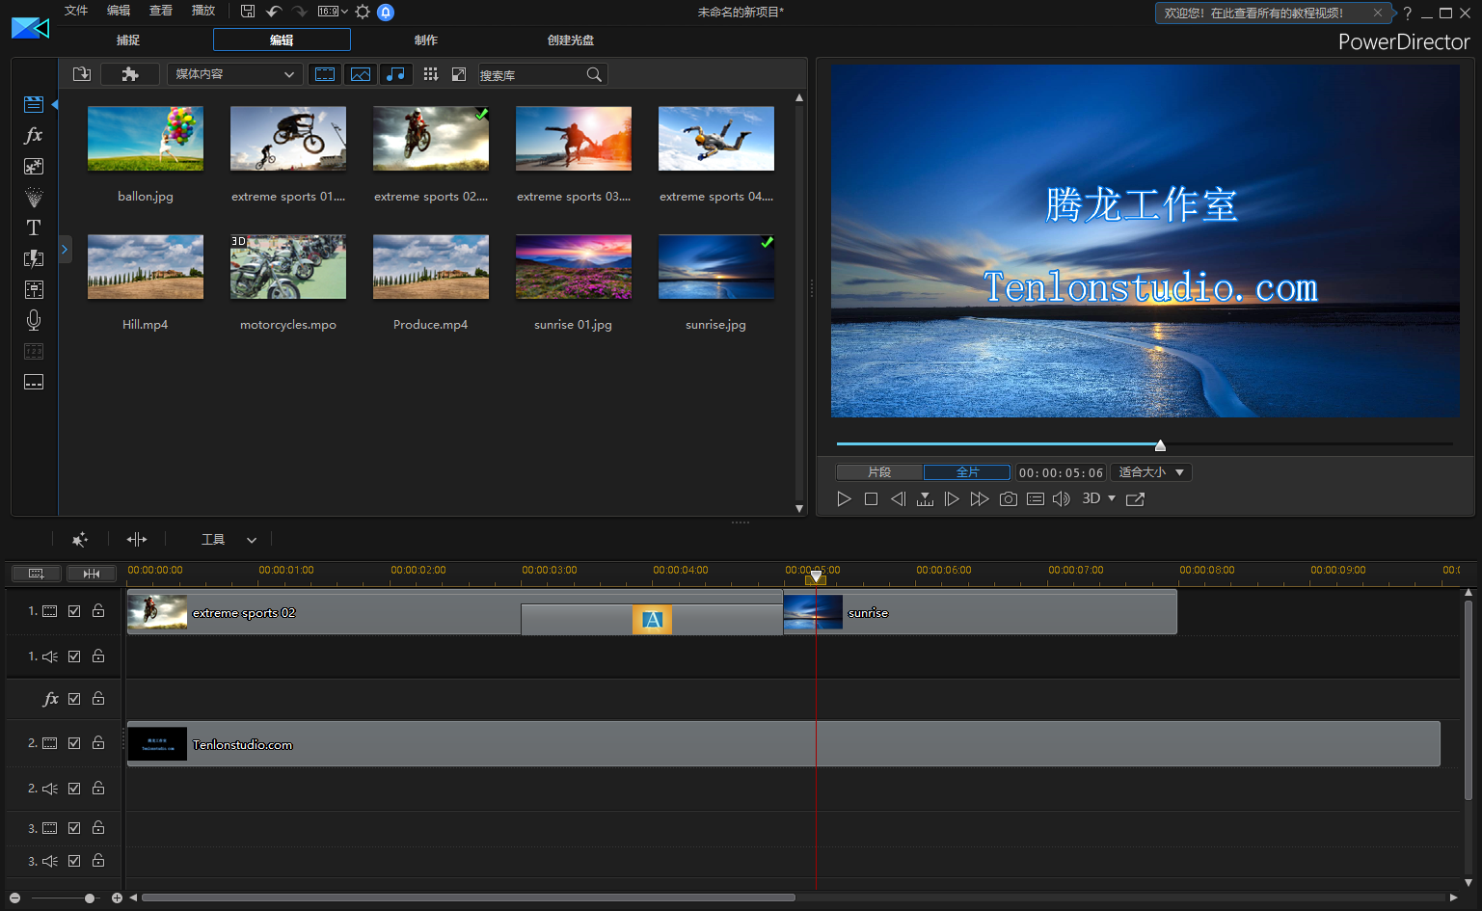Open the 查看 View menu
Screen dimensions: 1482x911
coord(161,11)
